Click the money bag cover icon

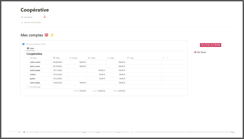(45, 17)
